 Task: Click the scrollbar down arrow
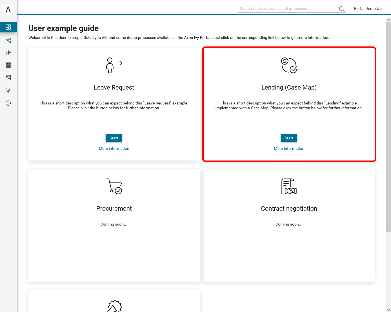tap(388, 309)
